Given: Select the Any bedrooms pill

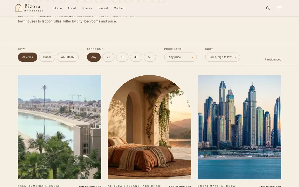Looking at the screenshot, I should point(94,57).
